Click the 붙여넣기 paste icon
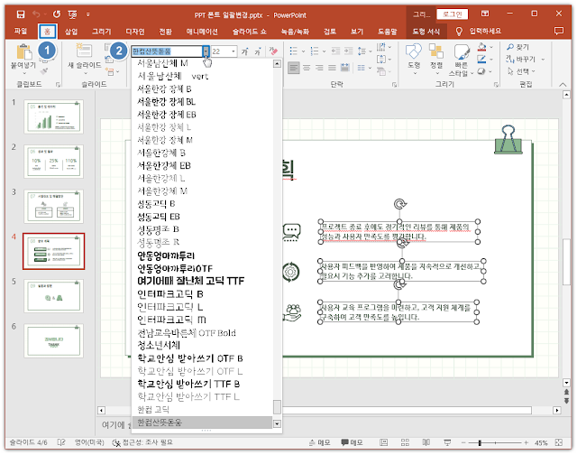577x455 pixels. coord(24,51)
